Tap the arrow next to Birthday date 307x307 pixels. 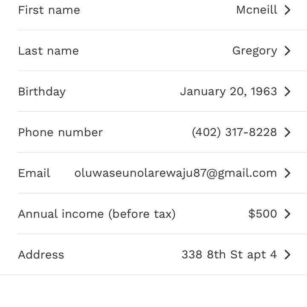(287, 92)
